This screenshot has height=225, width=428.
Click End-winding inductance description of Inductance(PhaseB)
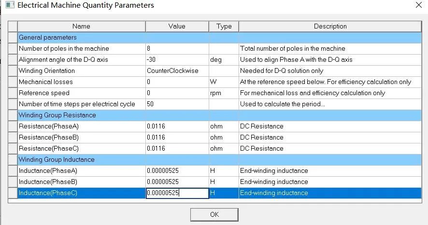(330, 182)
